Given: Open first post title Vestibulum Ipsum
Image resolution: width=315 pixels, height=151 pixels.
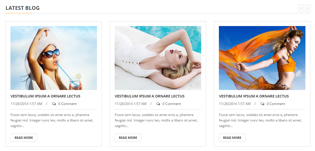Looking at the screenshot, I should click(x=45, y=96).
